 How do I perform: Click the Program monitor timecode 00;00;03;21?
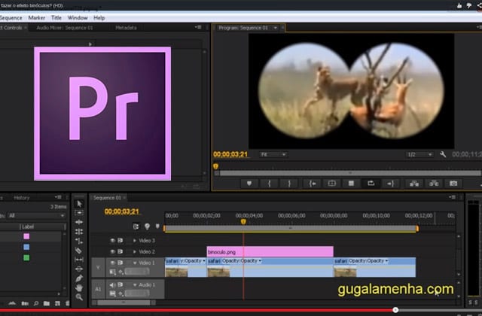230,154
